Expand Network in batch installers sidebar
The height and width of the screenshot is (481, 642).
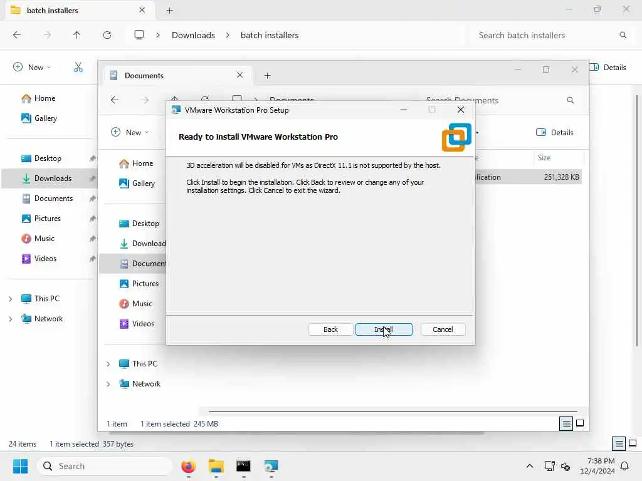point(11,319)
